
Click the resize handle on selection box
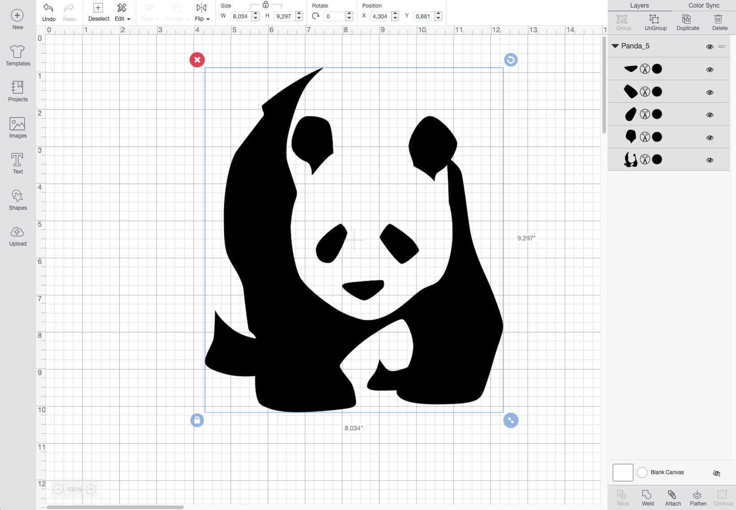coord(511,420)
